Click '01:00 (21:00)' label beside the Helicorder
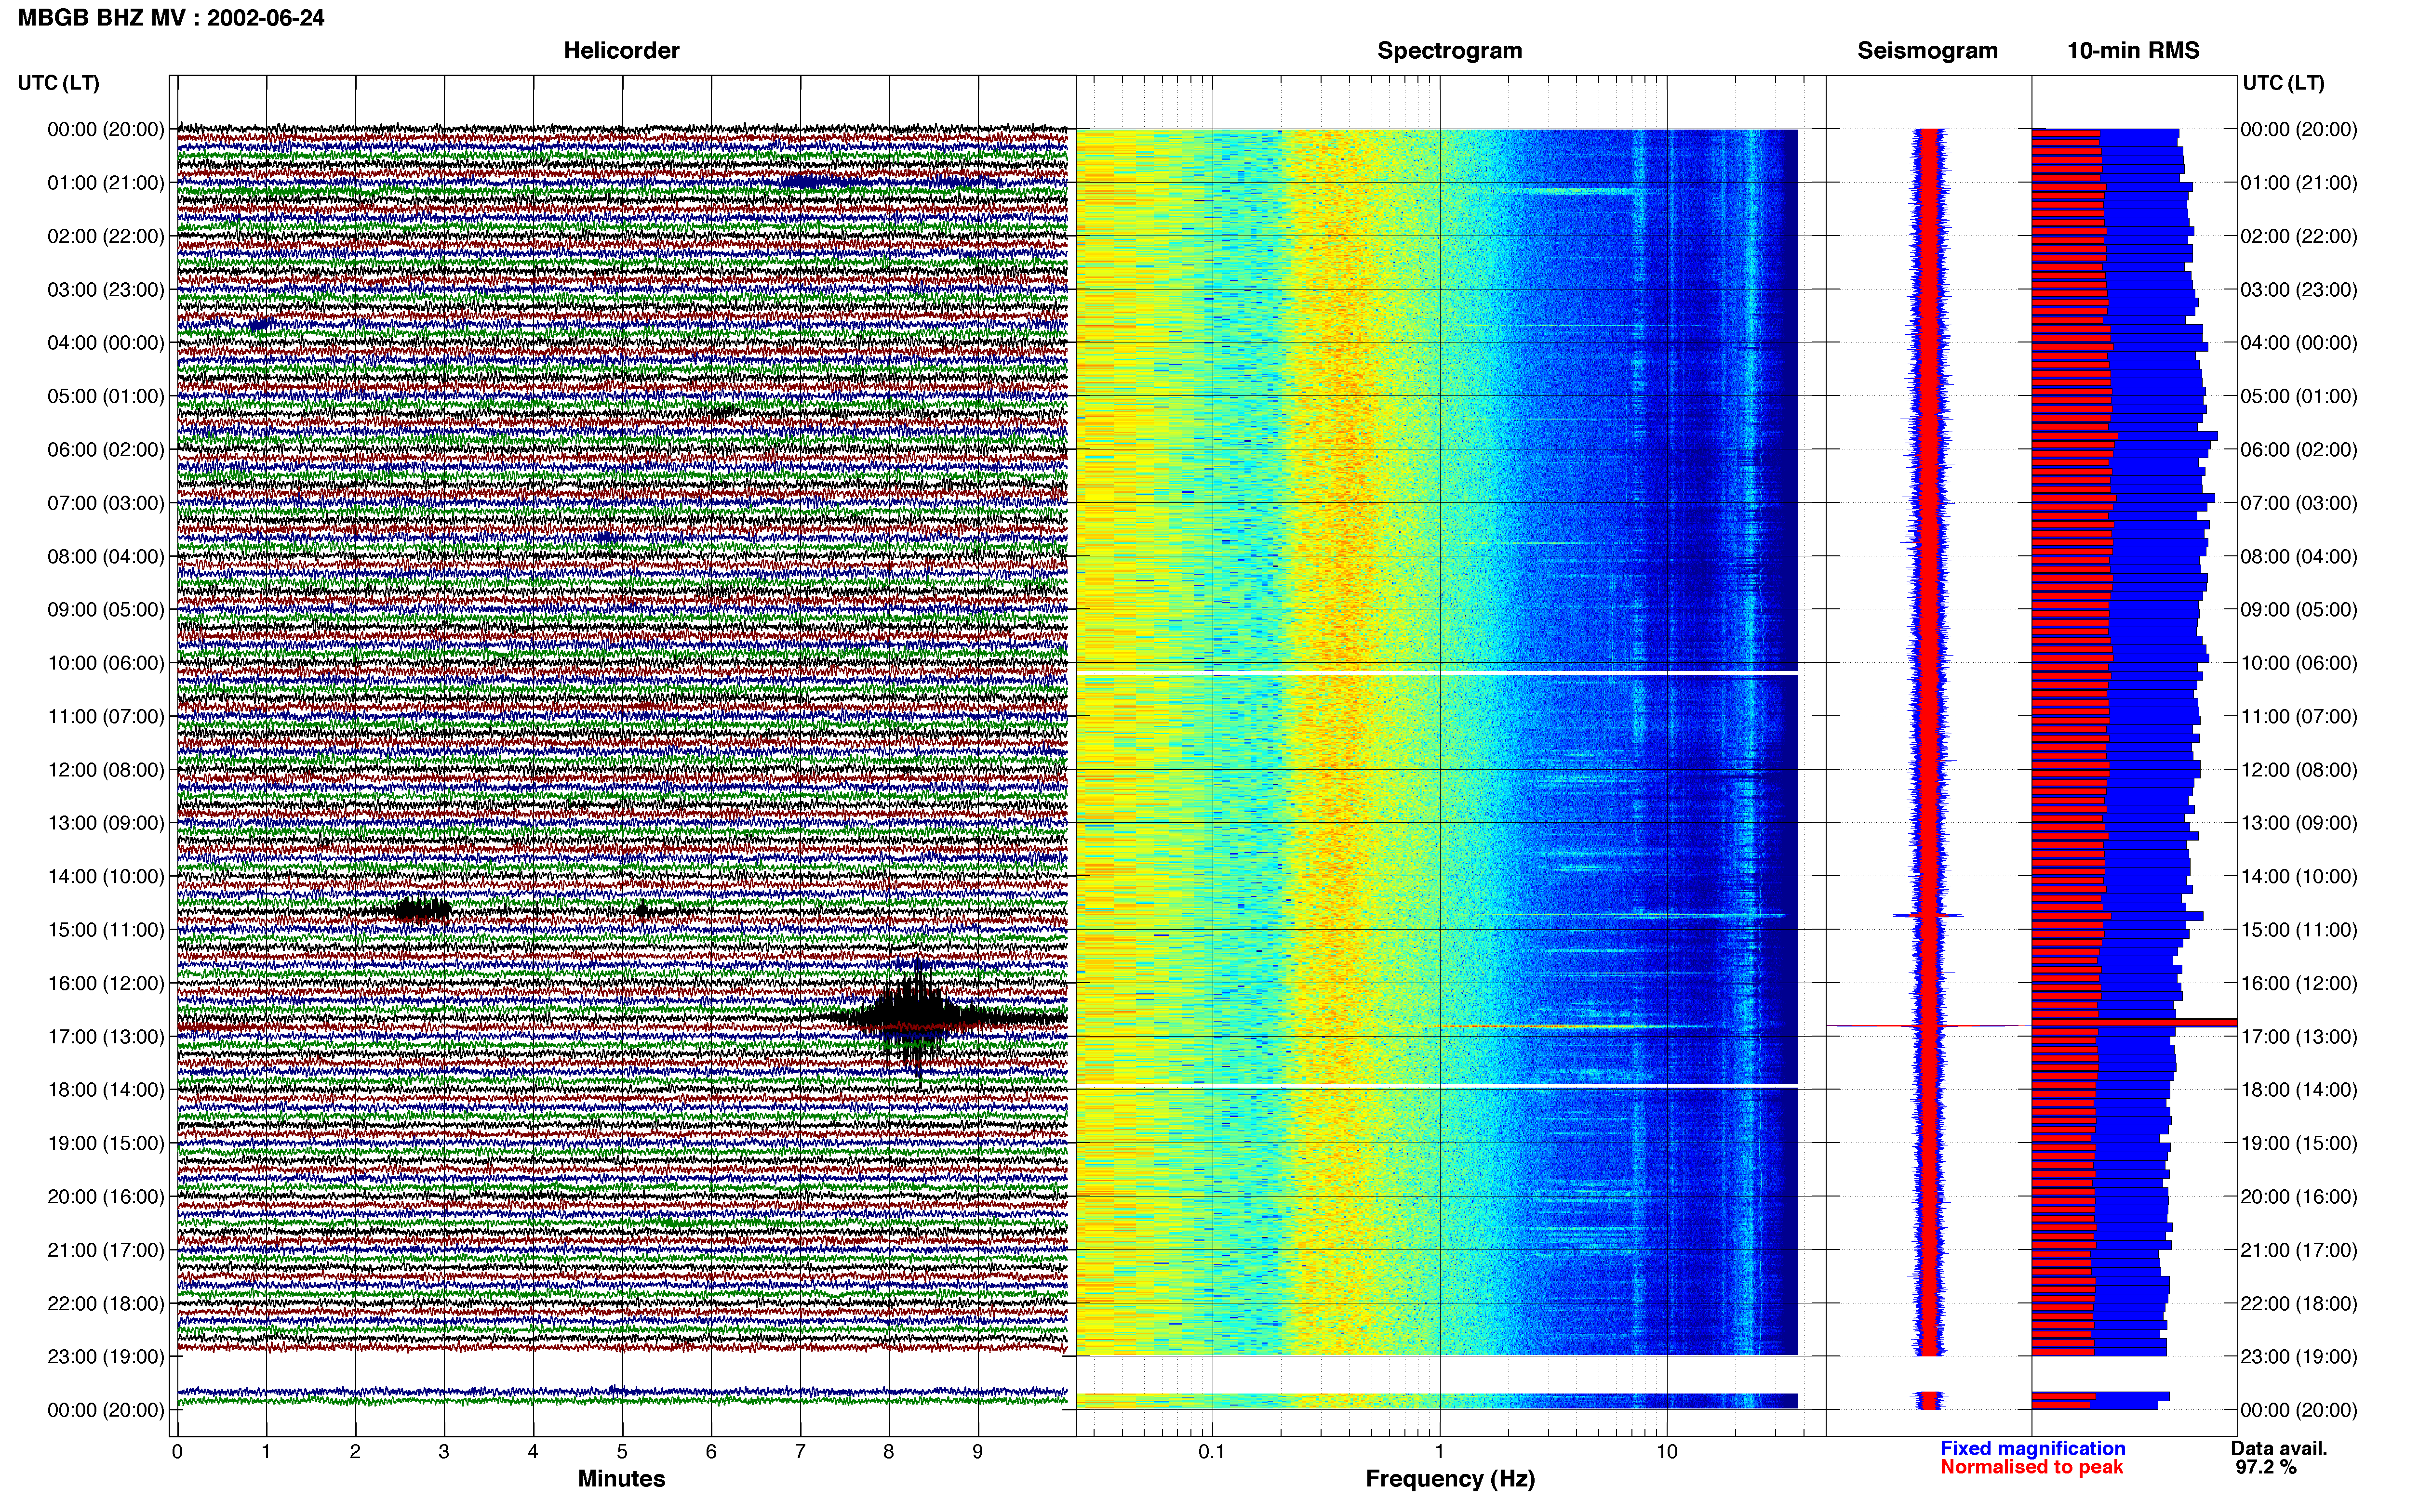The image size is (2419, 1512). tap(106, 183)
